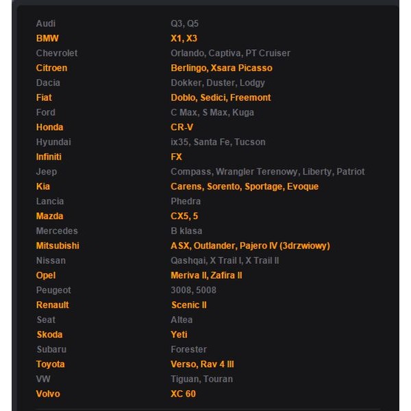Select the Hyundai brand name
Screen dimensions: 411x411
point(53,142)
